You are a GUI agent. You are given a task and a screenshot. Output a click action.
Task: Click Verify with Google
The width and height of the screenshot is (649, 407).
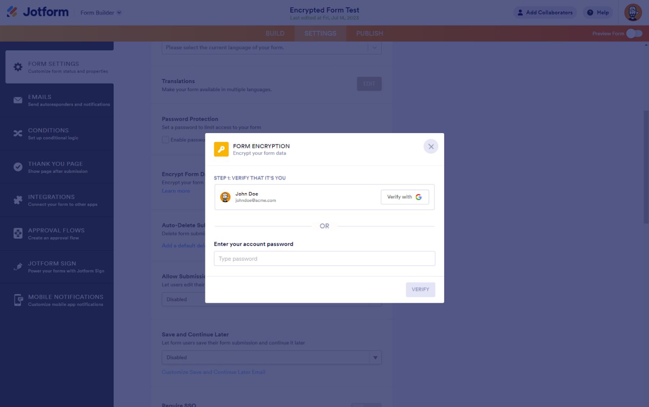click(404, 197)
